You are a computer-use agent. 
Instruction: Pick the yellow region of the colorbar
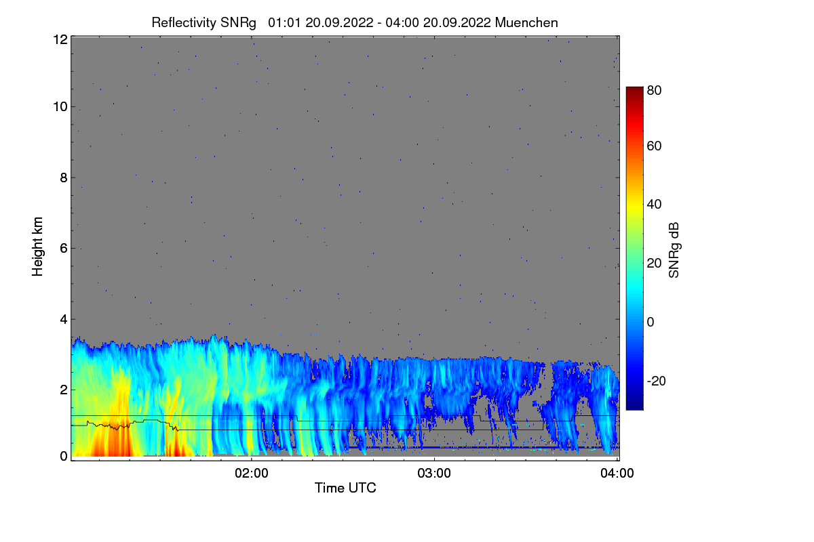tap(634, 207)
